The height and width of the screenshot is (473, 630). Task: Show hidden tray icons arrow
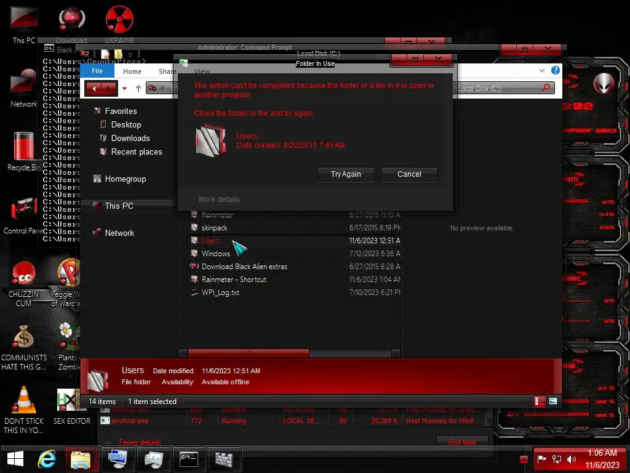pyautogui.click(x=524, y=459)
